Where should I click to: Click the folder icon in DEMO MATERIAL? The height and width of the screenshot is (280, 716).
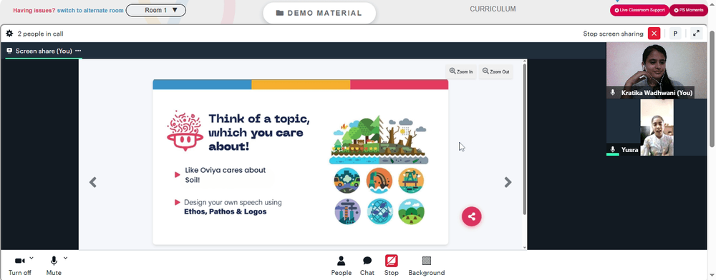[x=280, y=13]
